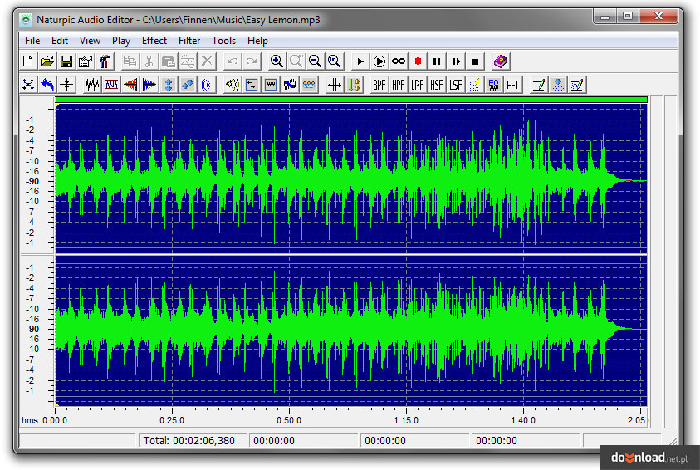Viewport: 700px width, 470px height.
Task: Click the Undo arrow icon
Action: click(x=233, y=61)
